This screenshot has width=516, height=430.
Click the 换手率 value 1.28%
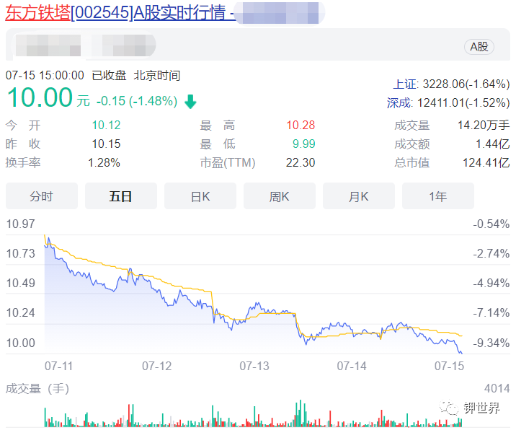coord(104,163)
